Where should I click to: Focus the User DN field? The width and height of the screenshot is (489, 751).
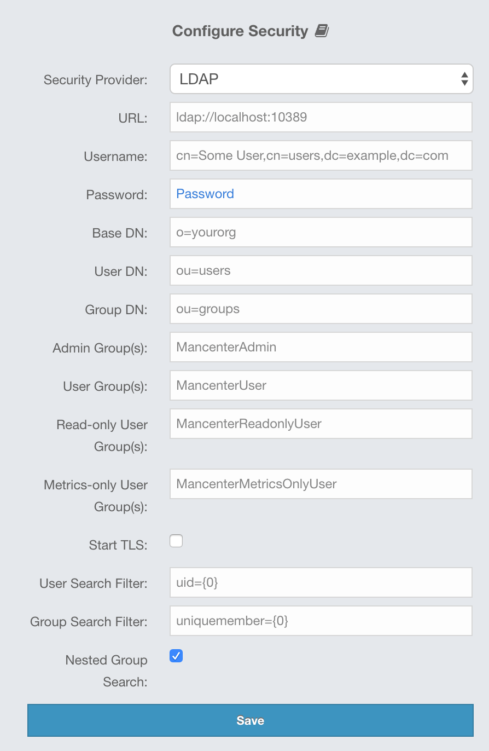(321, 270)
